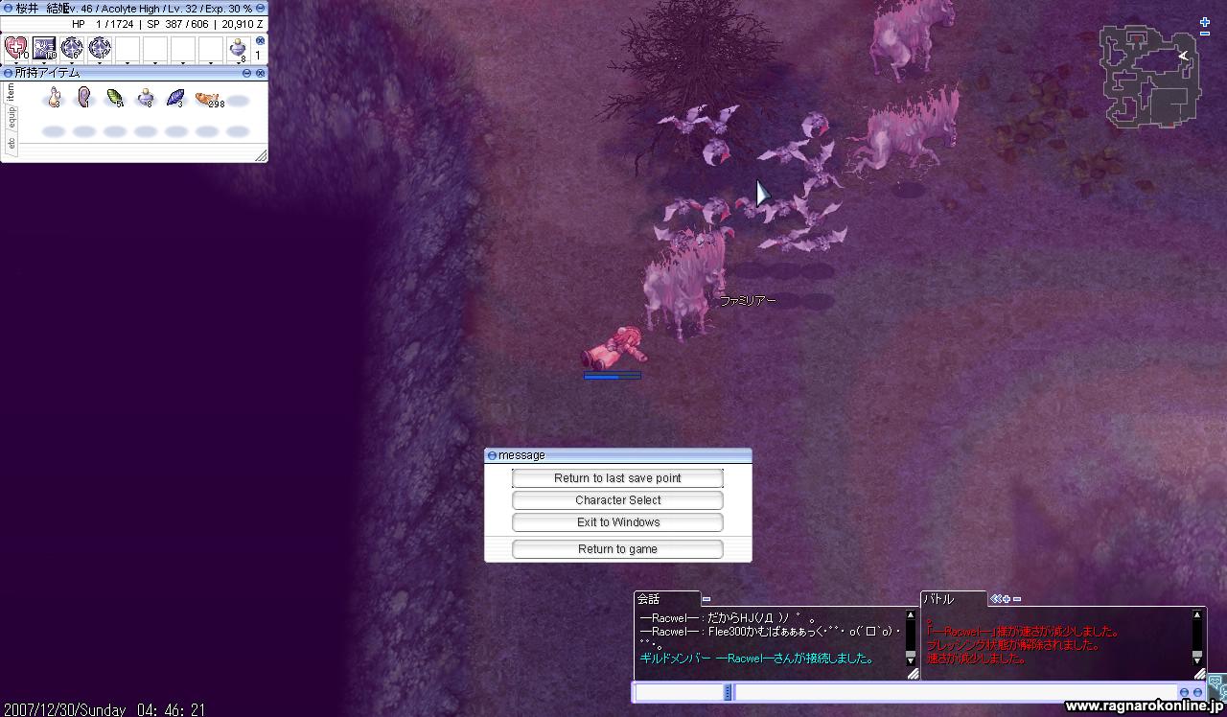Click the orb left of the inventory title
The width and height of the screenshot is (1227, 717).
click(x=8, y=73)
